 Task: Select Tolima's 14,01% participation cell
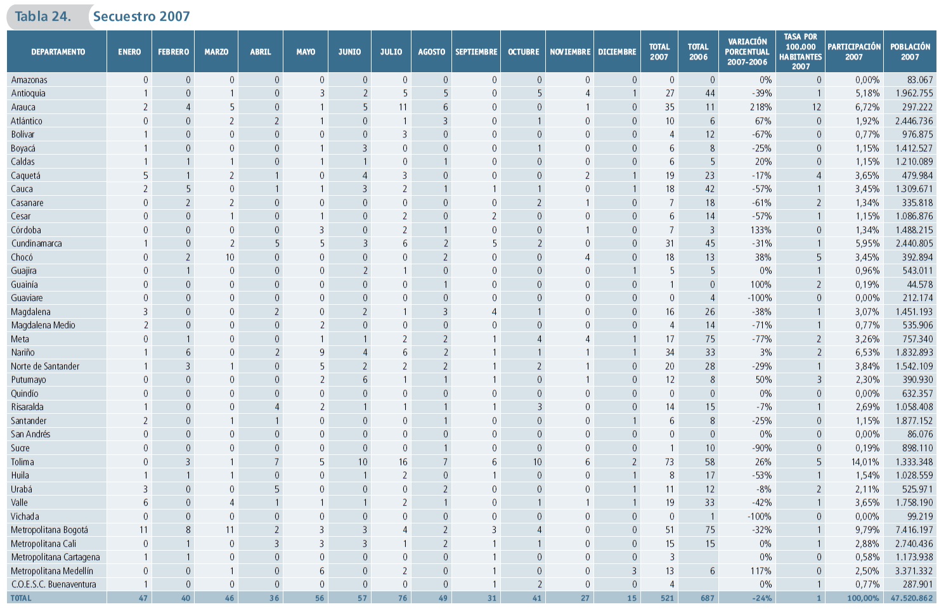(x=865, y=462)
